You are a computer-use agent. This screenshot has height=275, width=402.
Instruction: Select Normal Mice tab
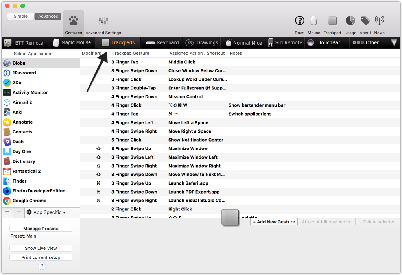244,43
